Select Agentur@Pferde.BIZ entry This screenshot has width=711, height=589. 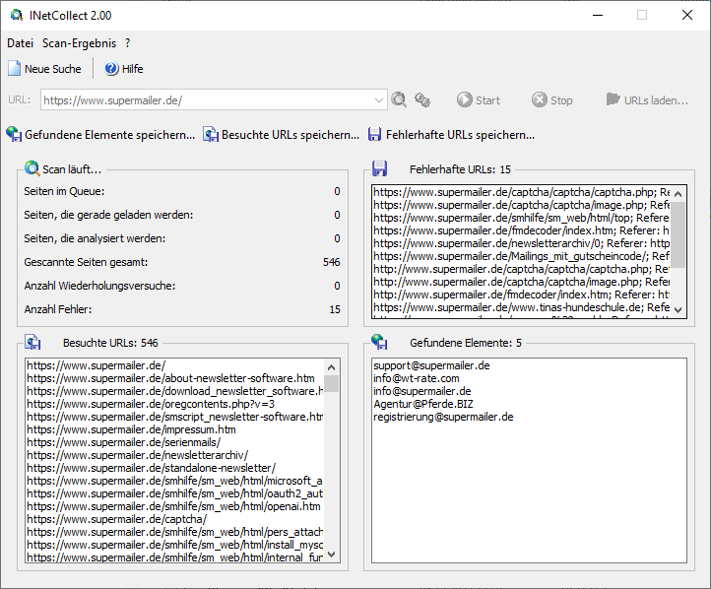(423, 404)
